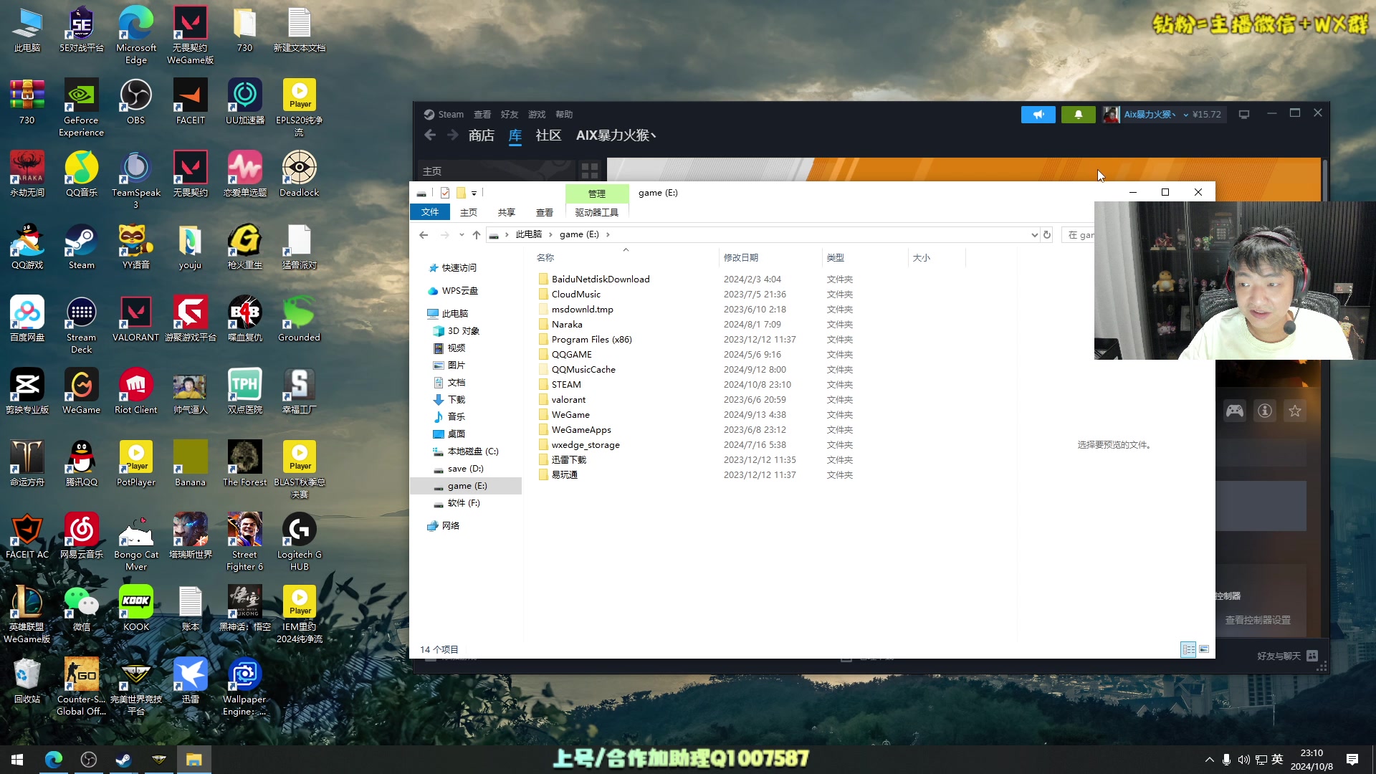This screenshot has width=1376, height=774.
Task: Go to Steam 社区 page
Action: [x=548, y=135]
